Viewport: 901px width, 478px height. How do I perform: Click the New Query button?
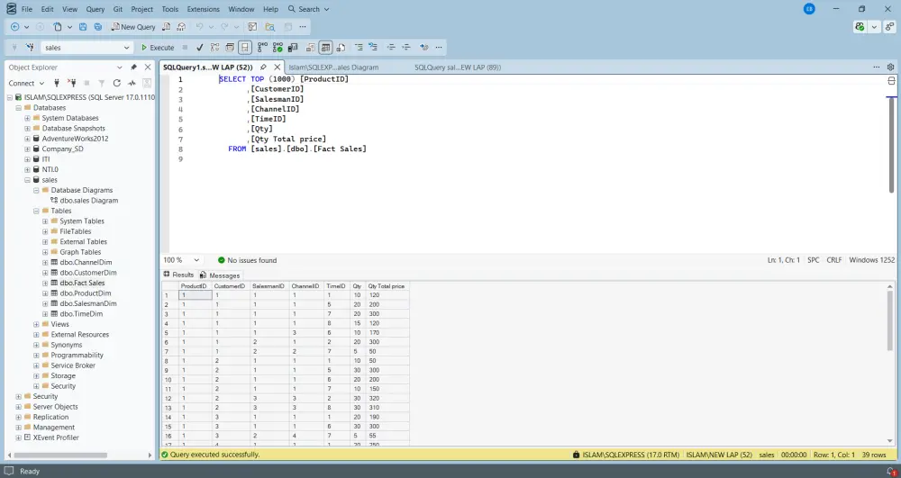click(x=133, y=27)
